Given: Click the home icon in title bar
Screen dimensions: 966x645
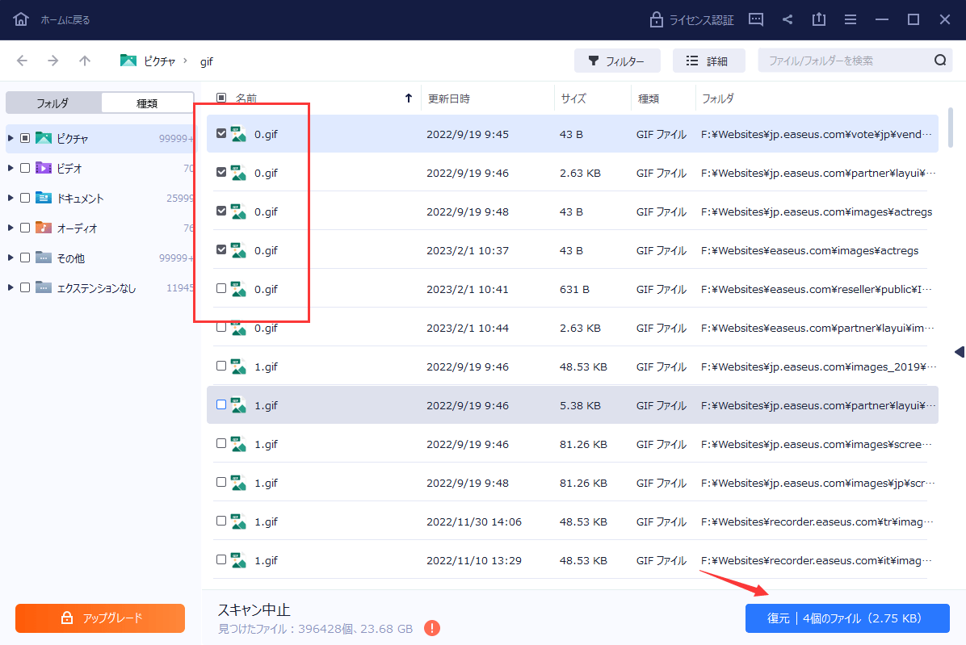Looking at the screenshot, I should [x=20, y=19].
